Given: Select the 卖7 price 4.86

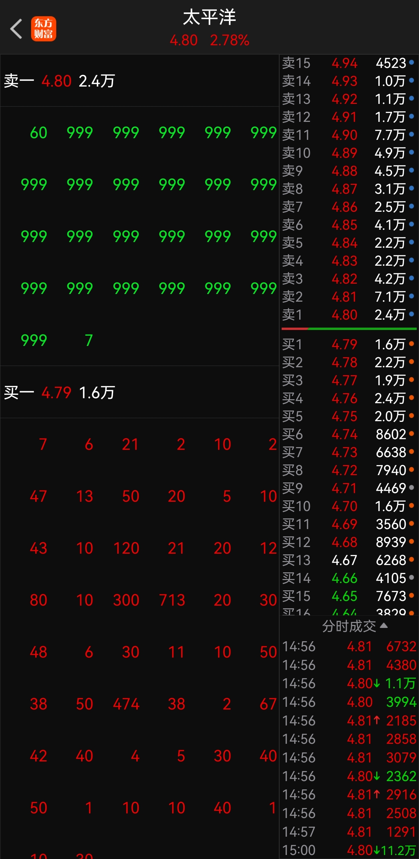Looking at the screenshot, I should (x=345, y=207).
